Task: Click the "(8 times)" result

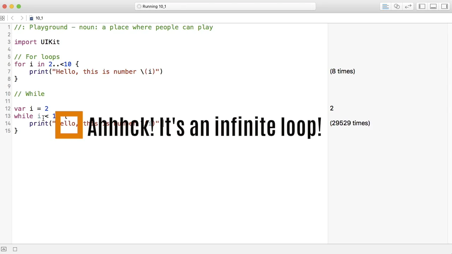Action: coord(342,71)
